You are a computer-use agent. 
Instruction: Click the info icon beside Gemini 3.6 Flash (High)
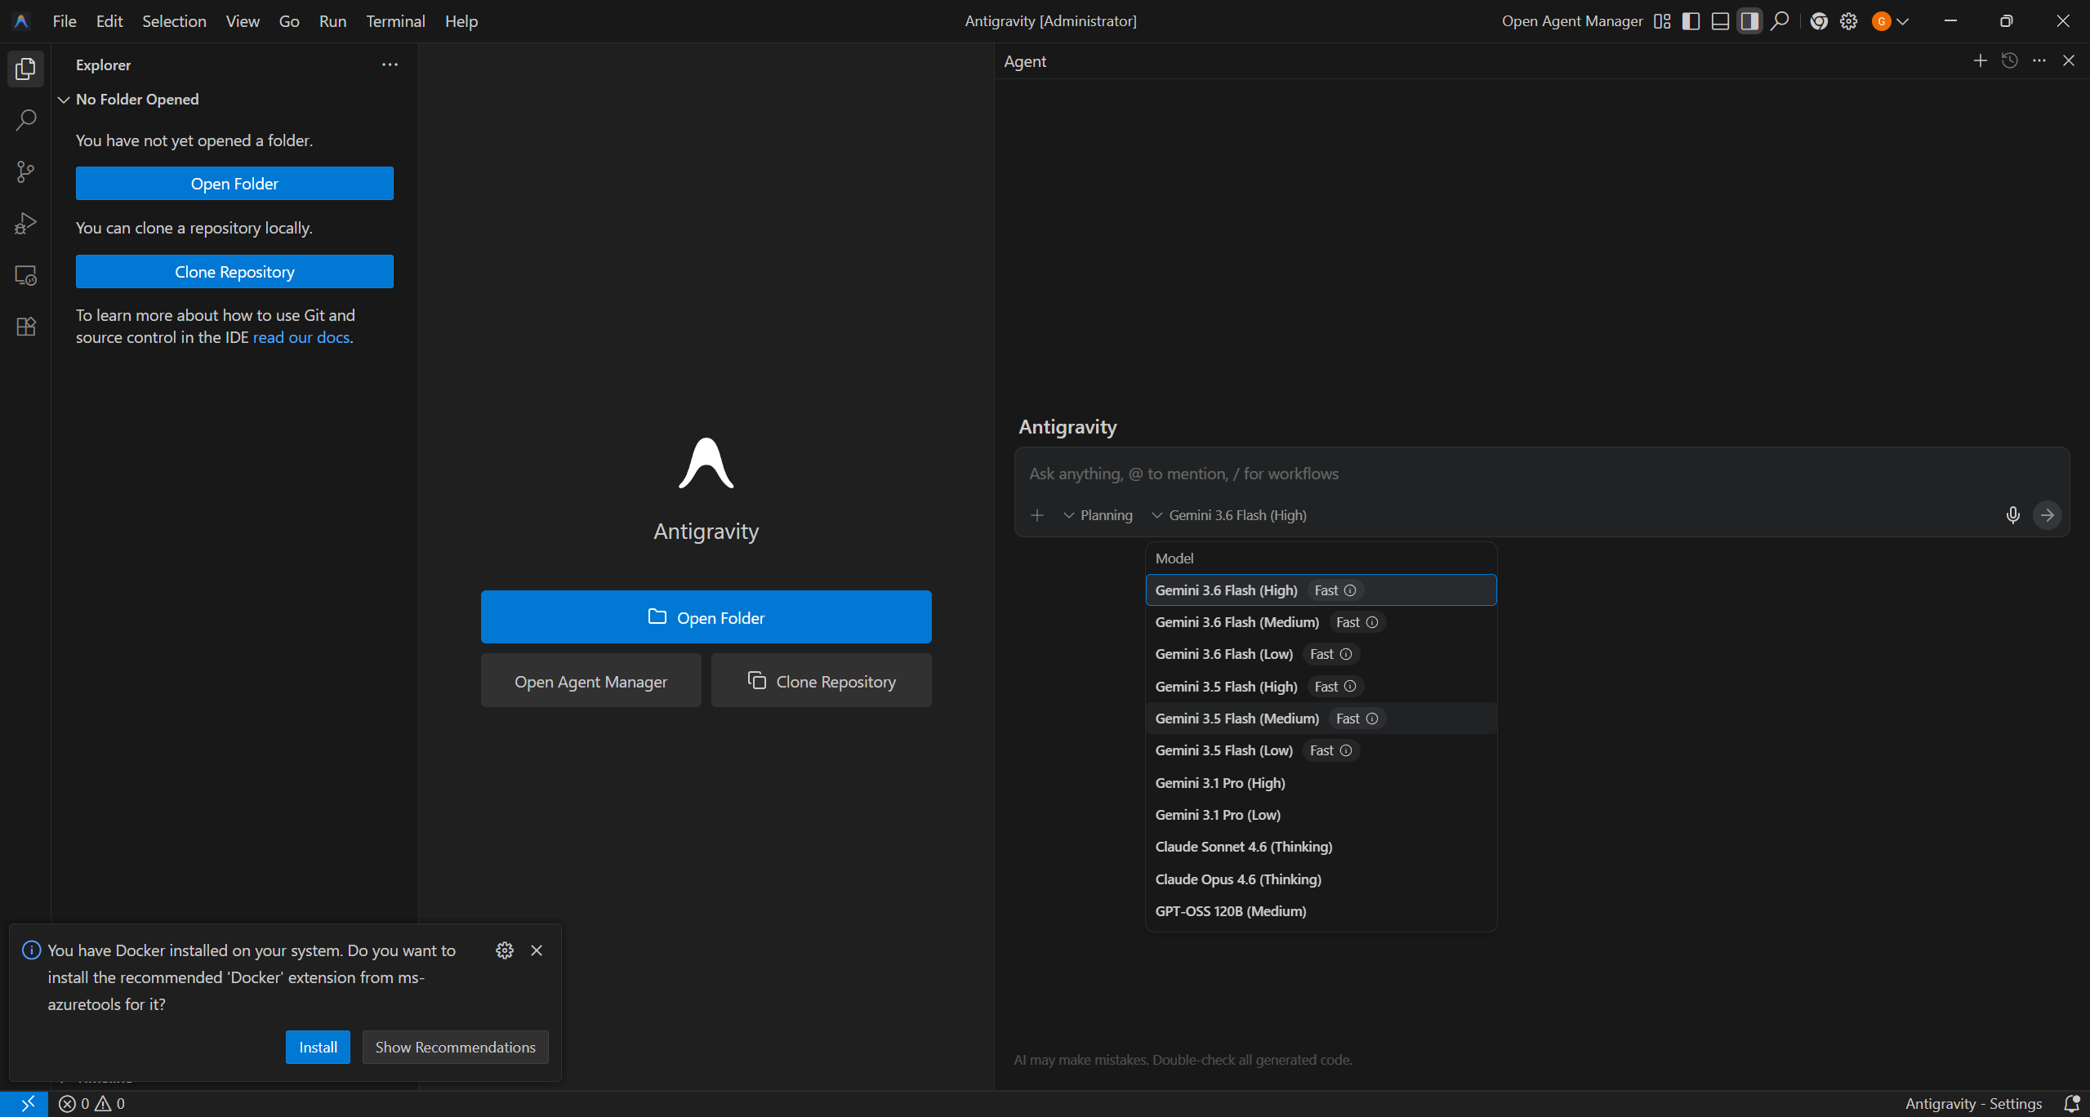1350,590
